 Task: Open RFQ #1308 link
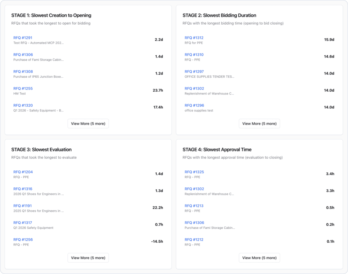click(23, 72)
